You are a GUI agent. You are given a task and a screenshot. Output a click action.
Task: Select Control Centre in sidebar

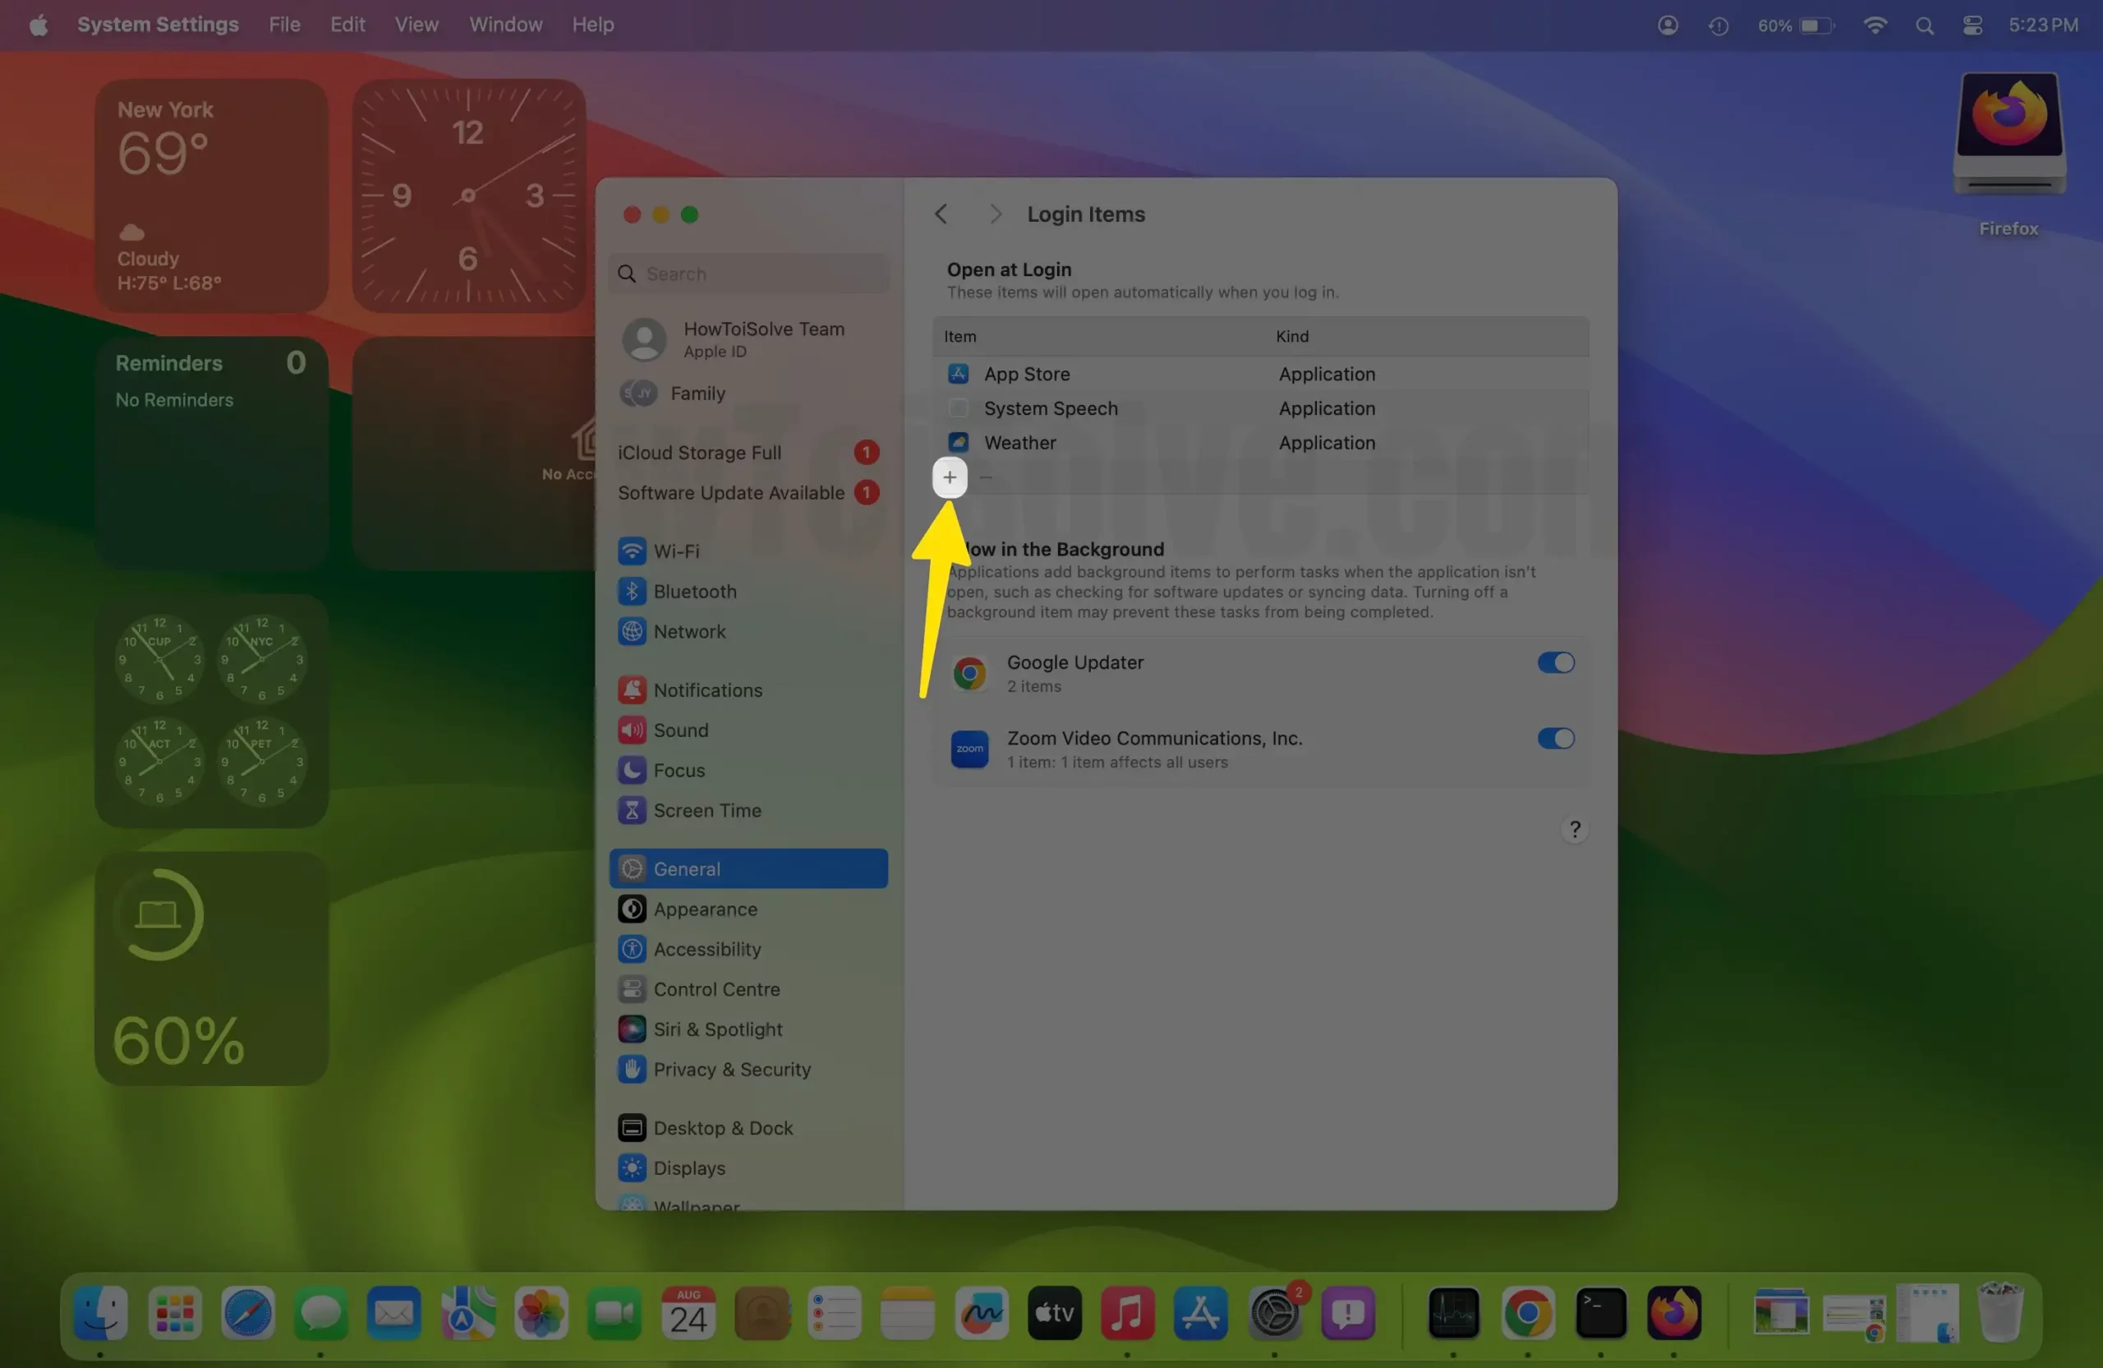[749, 990]
